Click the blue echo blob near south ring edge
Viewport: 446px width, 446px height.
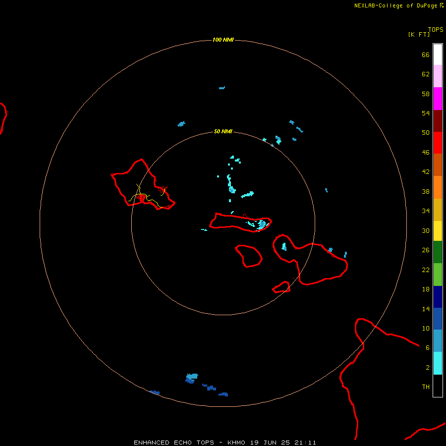tap(191, 378)
